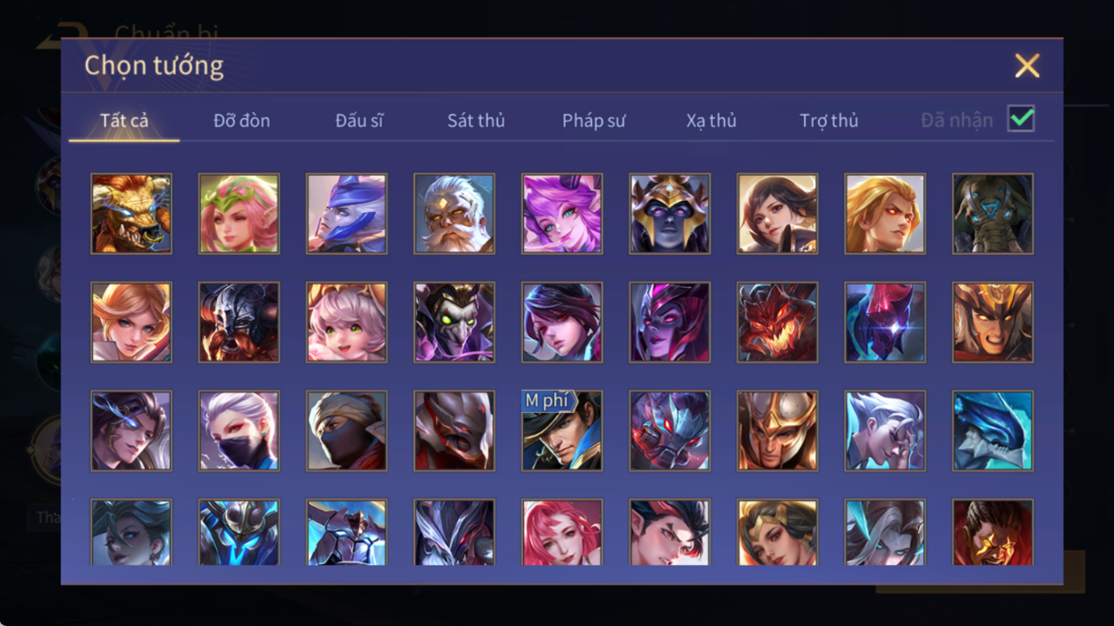Viewport: 1114px width, 626px height.
Task: Open the 'Đấu sĩ' tab
Action: click(x=359, y=121)
